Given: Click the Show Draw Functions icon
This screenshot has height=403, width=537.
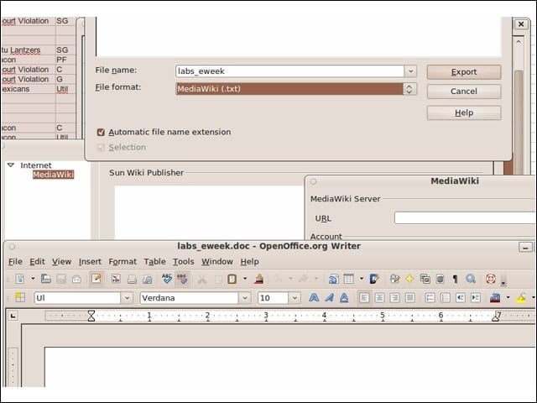Looking at the screenshot, I should coord(374,279).
